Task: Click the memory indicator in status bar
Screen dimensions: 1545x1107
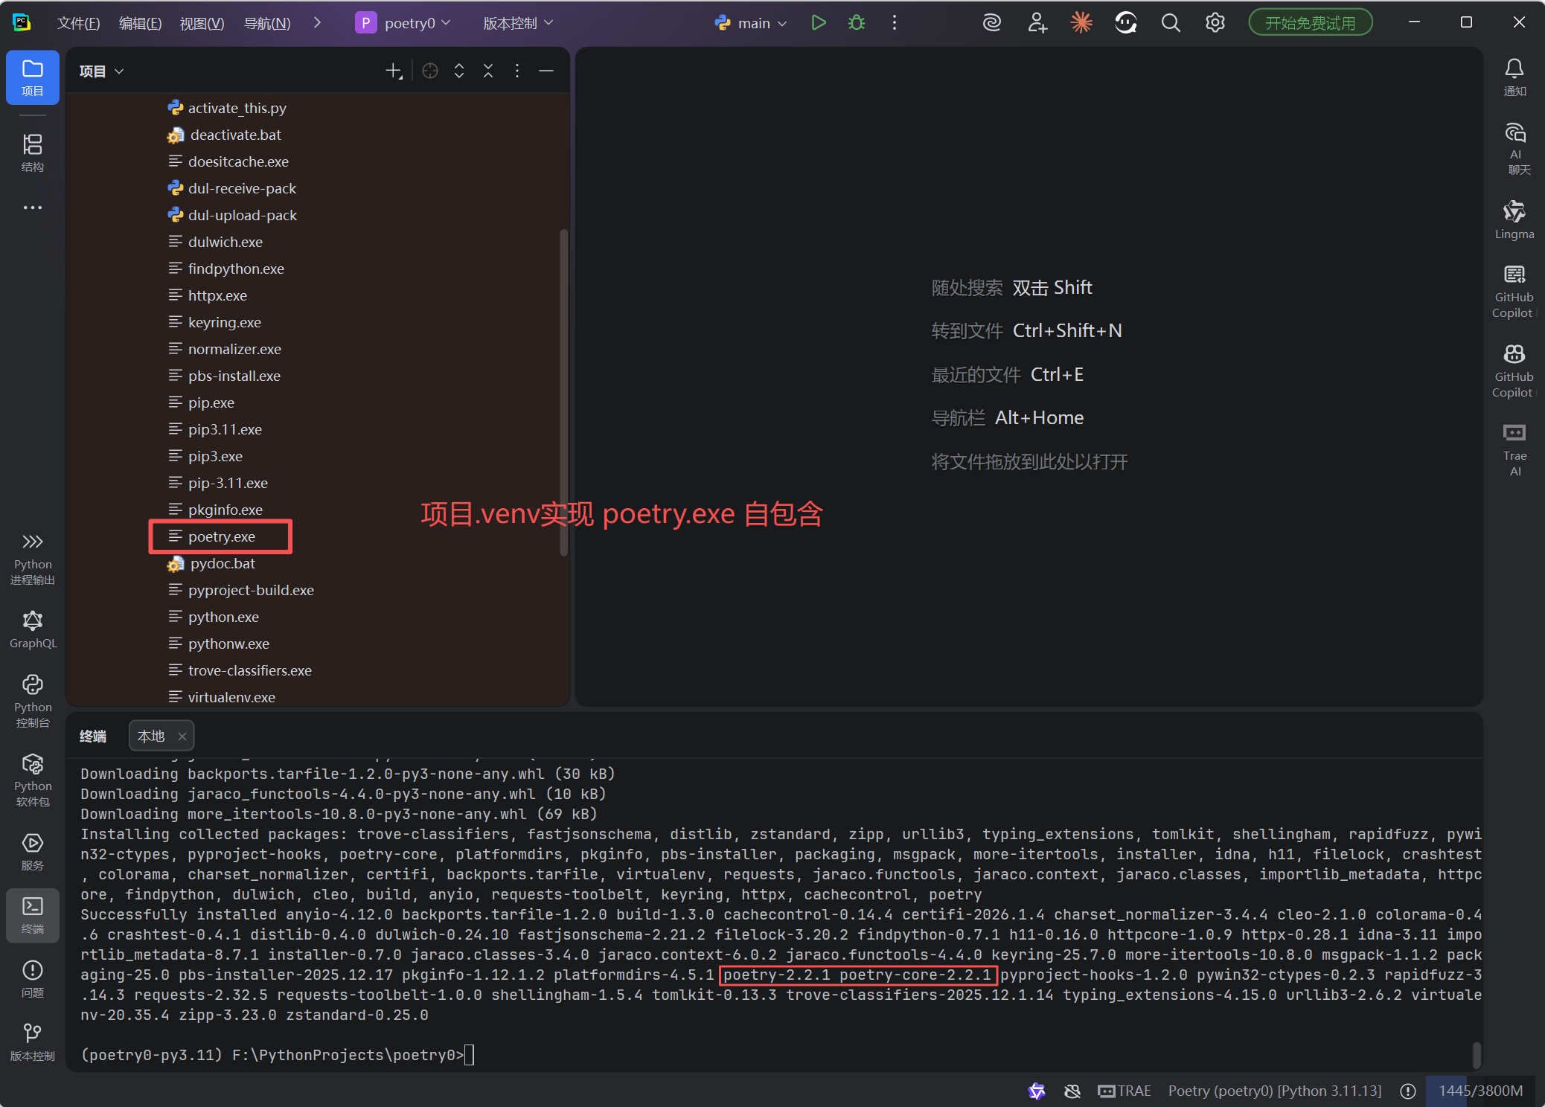Action: point(1480,1091)
